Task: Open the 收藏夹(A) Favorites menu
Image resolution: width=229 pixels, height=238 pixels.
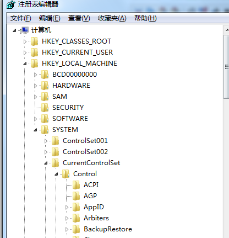Action: 112,18
